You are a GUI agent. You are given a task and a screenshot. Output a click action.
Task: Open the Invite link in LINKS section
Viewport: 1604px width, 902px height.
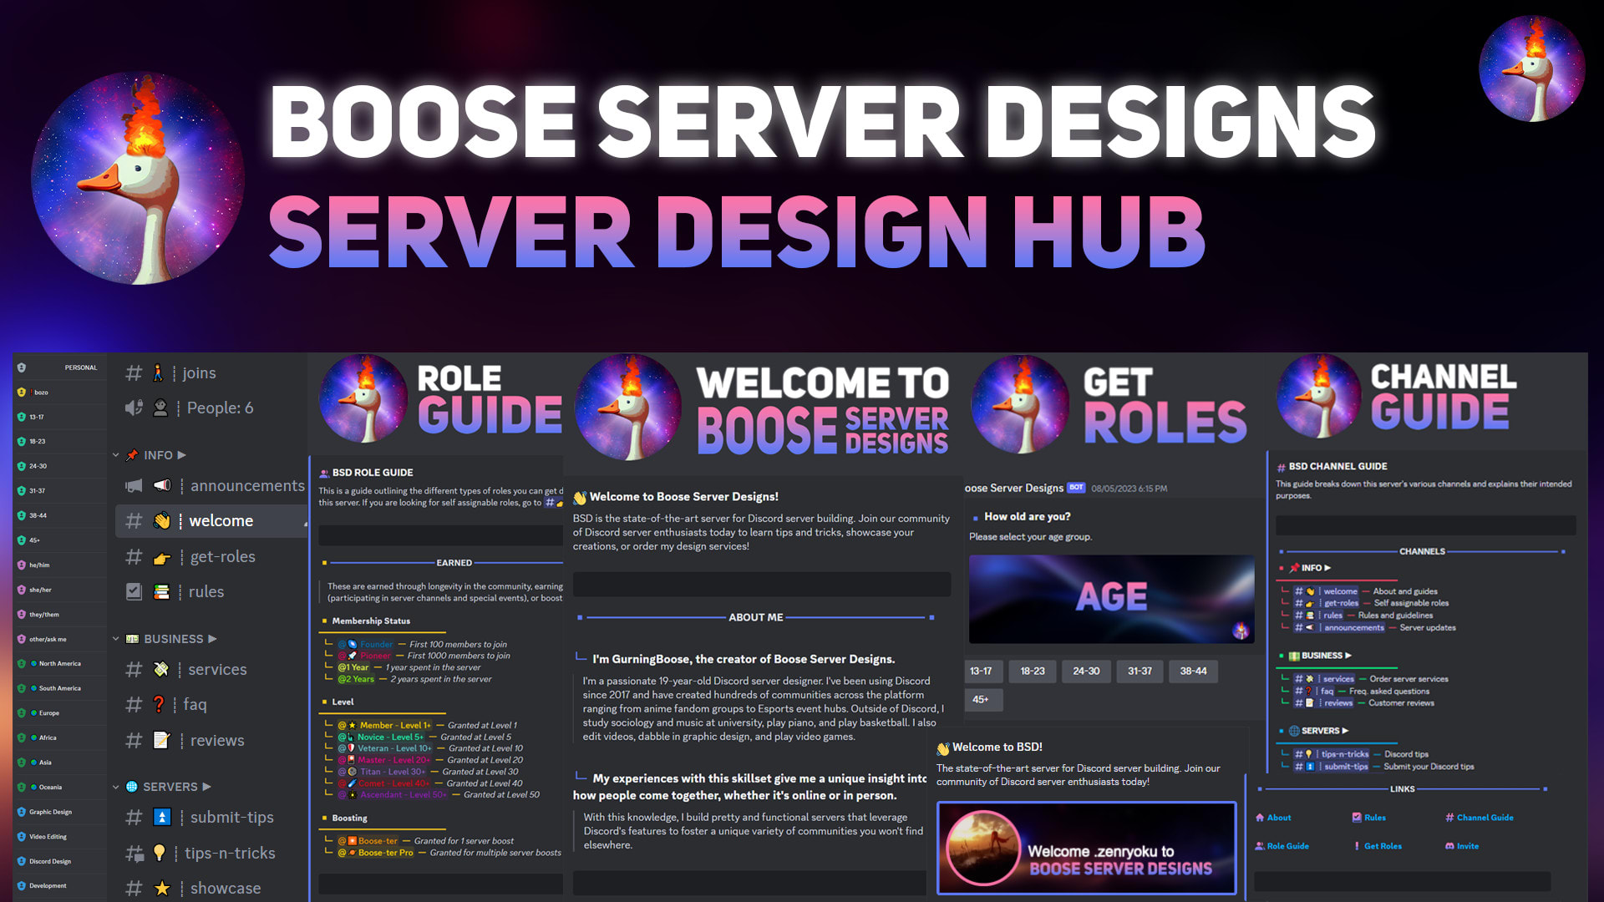click(1462, 846)
